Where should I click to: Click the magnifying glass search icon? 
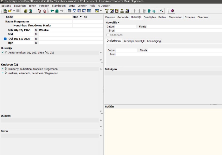(x=162, y=11)
